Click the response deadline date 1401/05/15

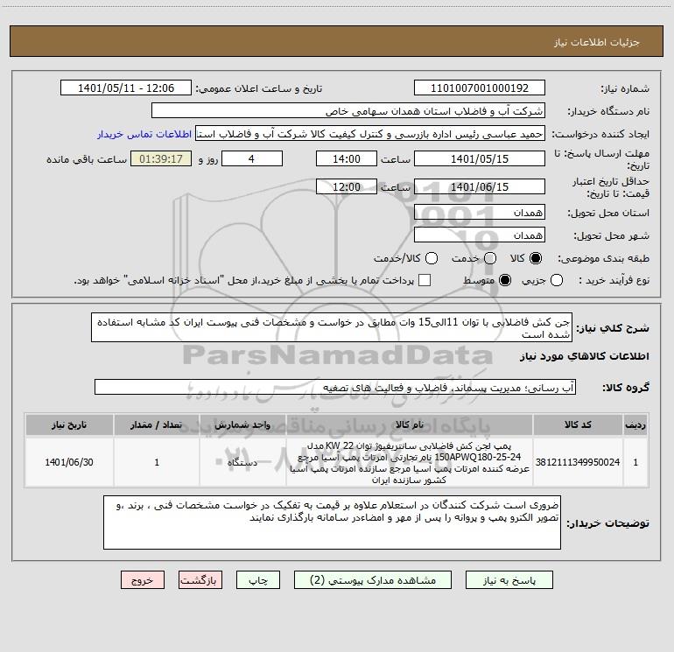480,158
